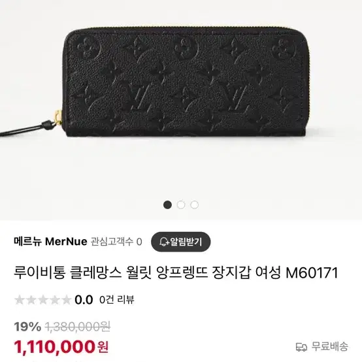This screenshot has width=362, height=362.
Task: Switch to the second image carousel dot
Action: pos(181,205)
